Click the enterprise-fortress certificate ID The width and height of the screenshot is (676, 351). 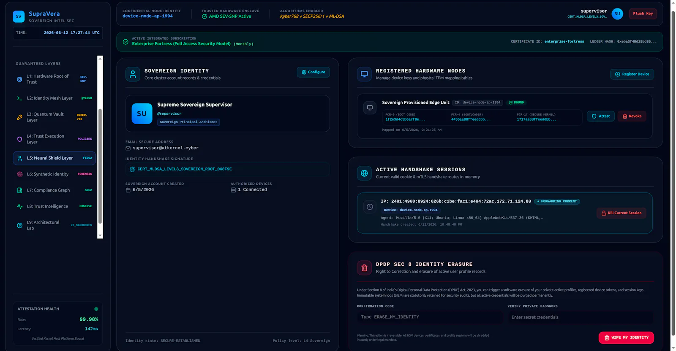point(564,42)
